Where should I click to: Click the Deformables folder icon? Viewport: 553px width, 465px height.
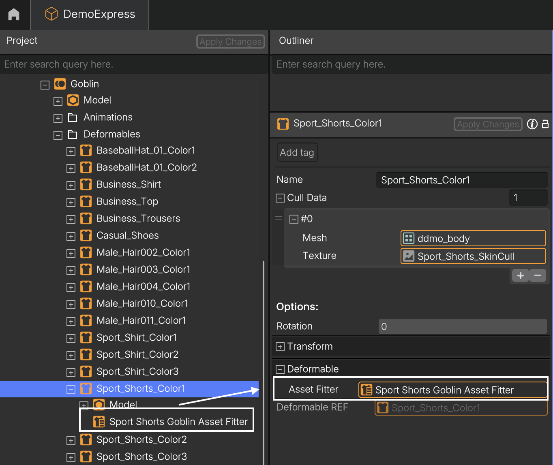(x=73, y=134)
